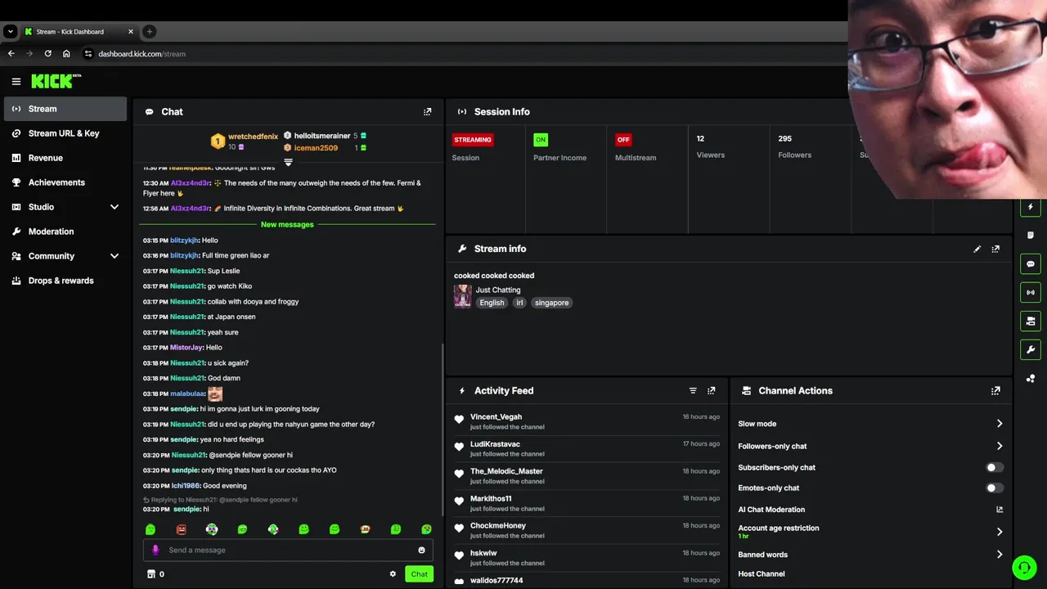
Task: Click the irl tag
Action: pyautogui.click(x=519, y=303)
